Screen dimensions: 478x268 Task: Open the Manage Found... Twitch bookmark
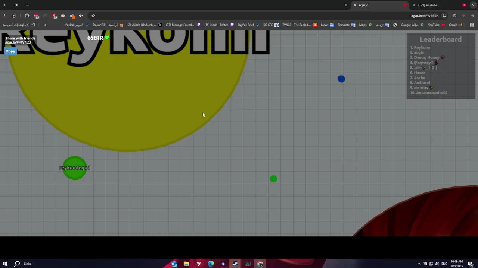[183, 25]
